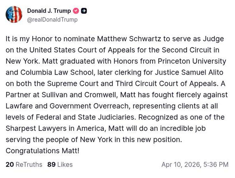The image size is (235, 178).
Task: Click the pink verified checkmark badge
Action: tap(76, 11)
